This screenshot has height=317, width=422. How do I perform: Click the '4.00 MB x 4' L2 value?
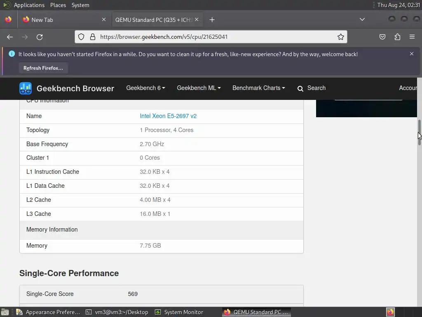point(155,200)
